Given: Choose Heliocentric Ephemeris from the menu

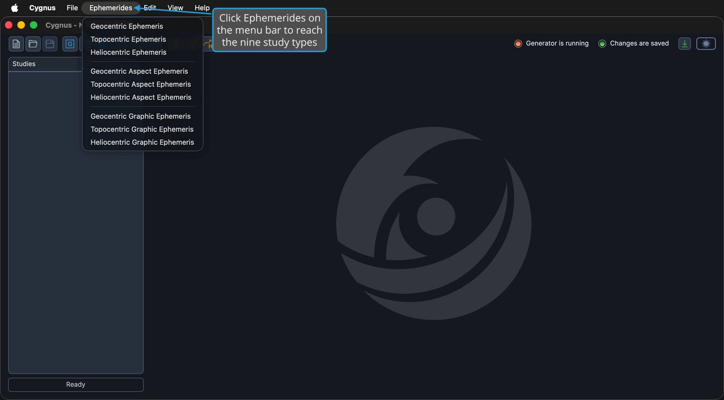Looking at the screenshot, I should click(x=143, y=52).
